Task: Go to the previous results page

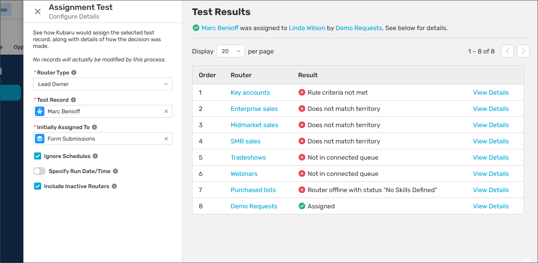Action: click(x=507, y=51)
